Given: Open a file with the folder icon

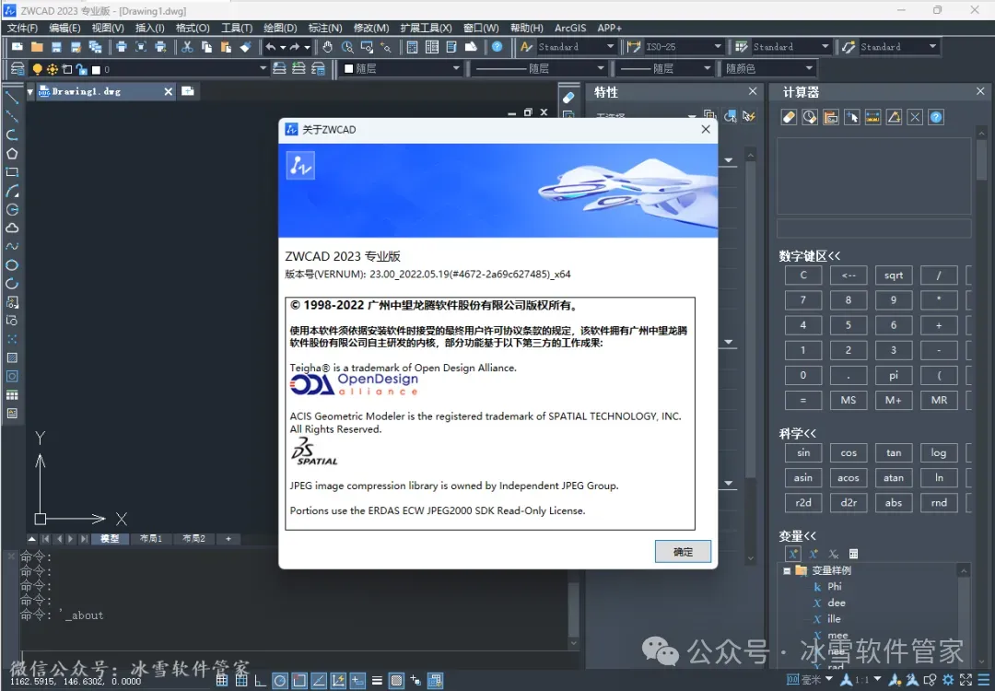Looking at the screenshot, I should click(37, 47).
